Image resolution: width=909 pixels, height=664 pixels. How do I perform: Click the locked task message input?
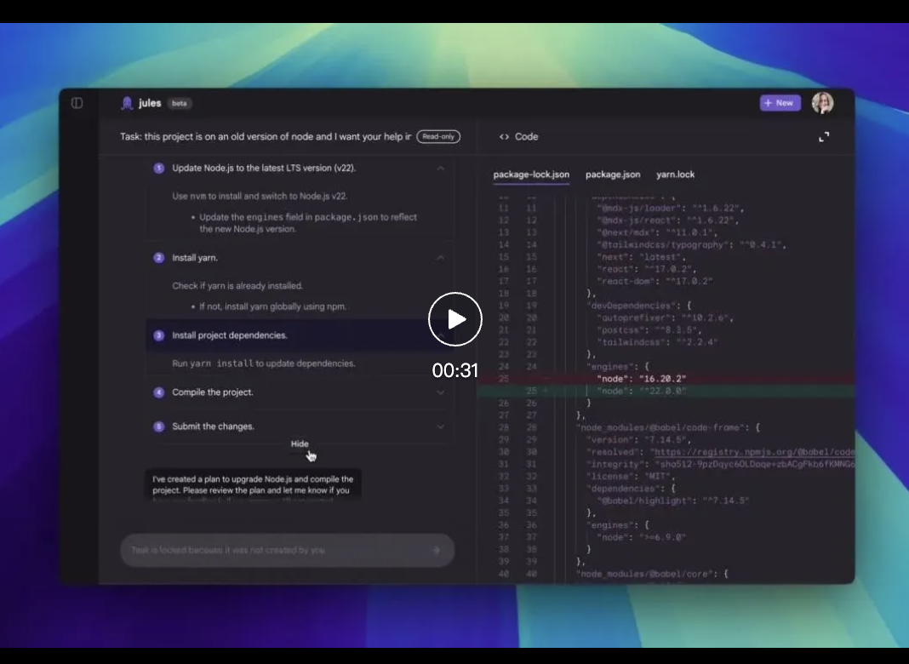272,551
